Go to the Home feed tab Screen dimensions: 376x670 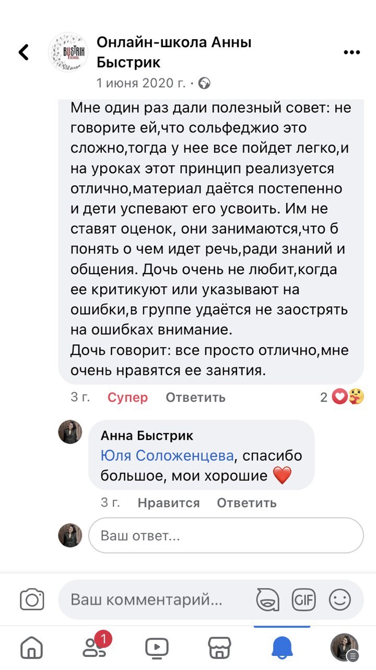pos(31,649)
